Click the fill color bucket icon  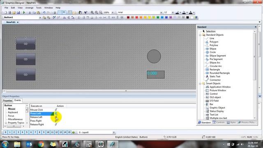pos(184,12)
